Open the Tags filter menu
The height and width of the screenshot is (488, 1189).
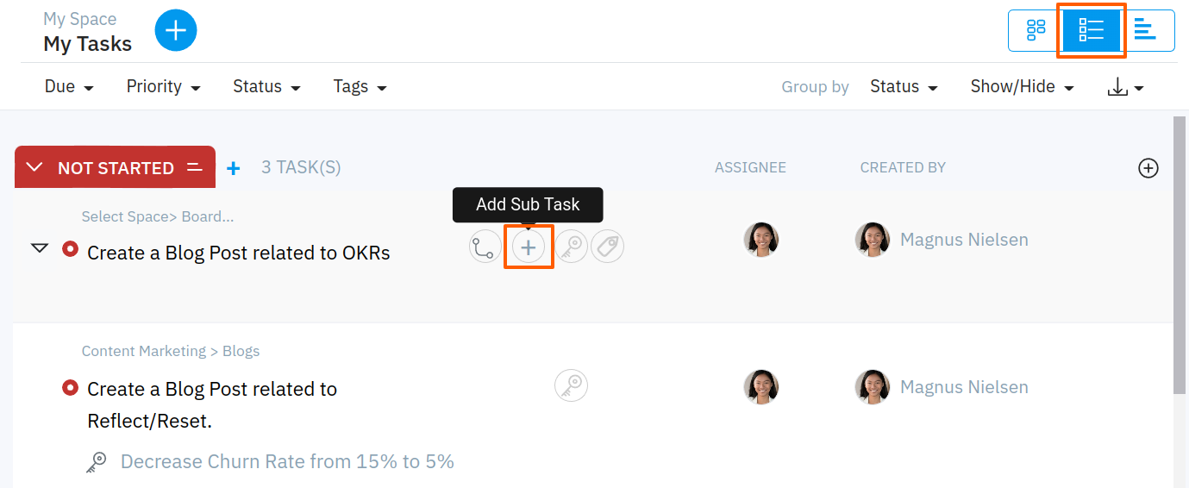pos(360,87)
